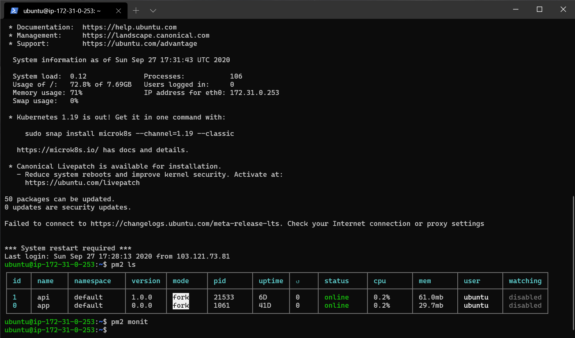
Task: Click highlighted 'fork' mode in app row
Action: point(181,306)
